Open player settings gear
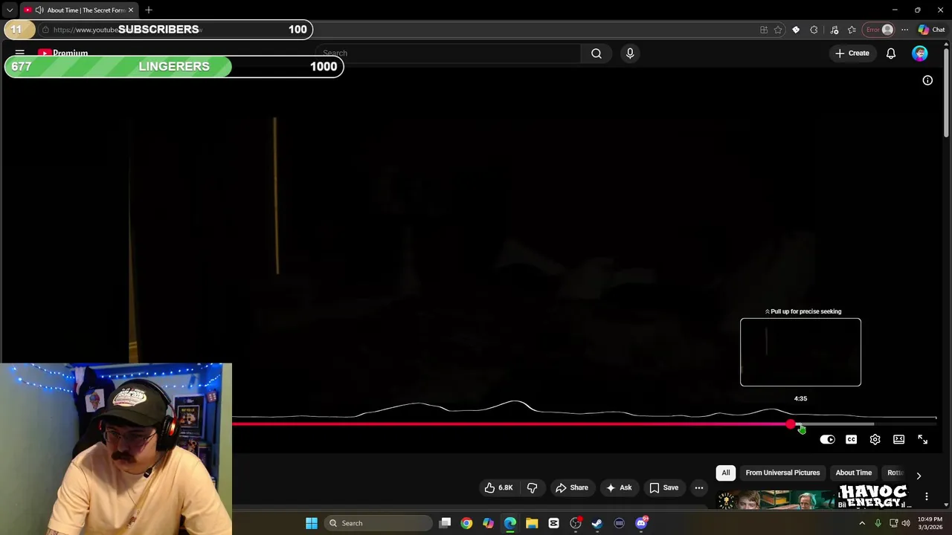Image resolution: width=952 pixels, height=535 pixels. point(875,440)
